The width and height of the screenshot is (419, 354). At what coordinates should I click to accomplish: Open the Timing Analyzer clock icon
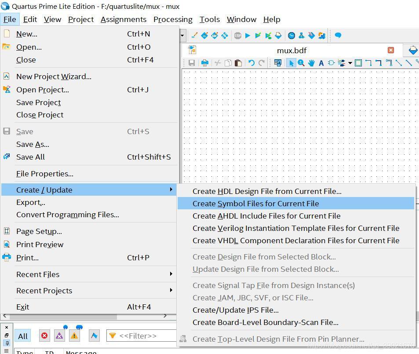pyautogui.click(x=291, y=36)
